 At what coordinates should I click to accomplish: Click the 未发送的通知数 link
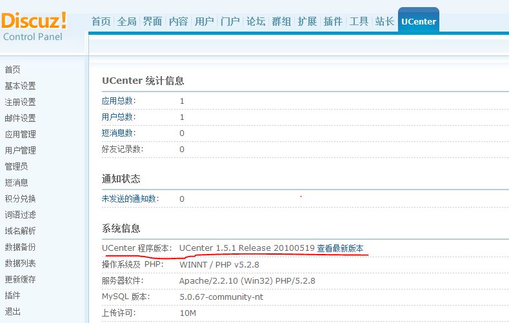130,199
